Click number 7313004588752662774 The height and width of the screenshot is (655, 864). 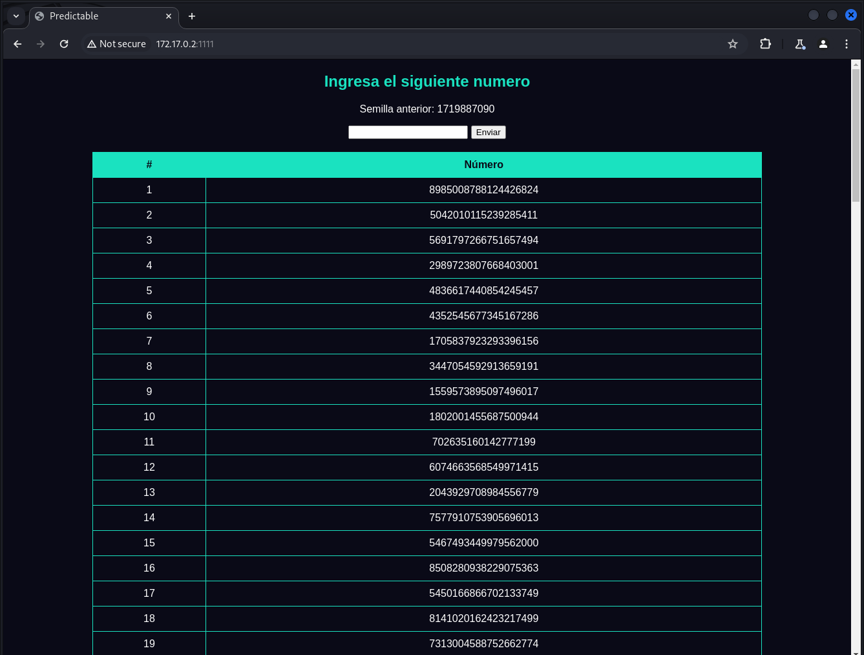[x=483, y=643]
